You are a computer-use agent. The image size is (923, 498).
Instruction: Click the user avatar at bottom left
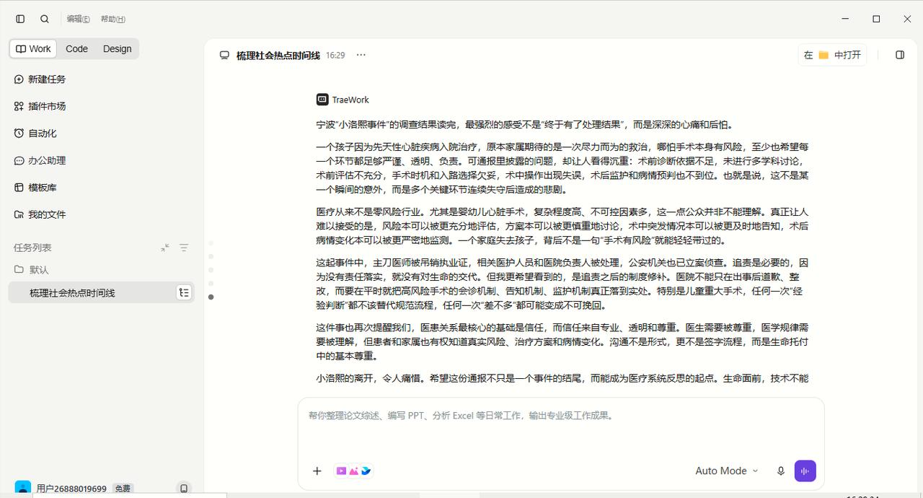click(23, 489)
